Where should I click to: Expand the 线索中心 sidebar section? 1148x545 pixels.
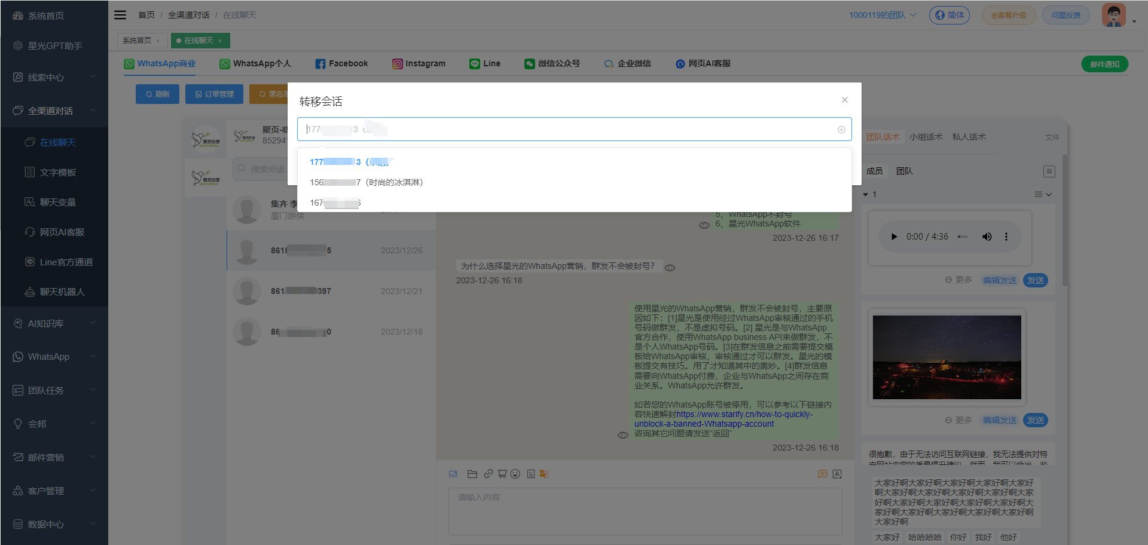[x=54, y=77]
